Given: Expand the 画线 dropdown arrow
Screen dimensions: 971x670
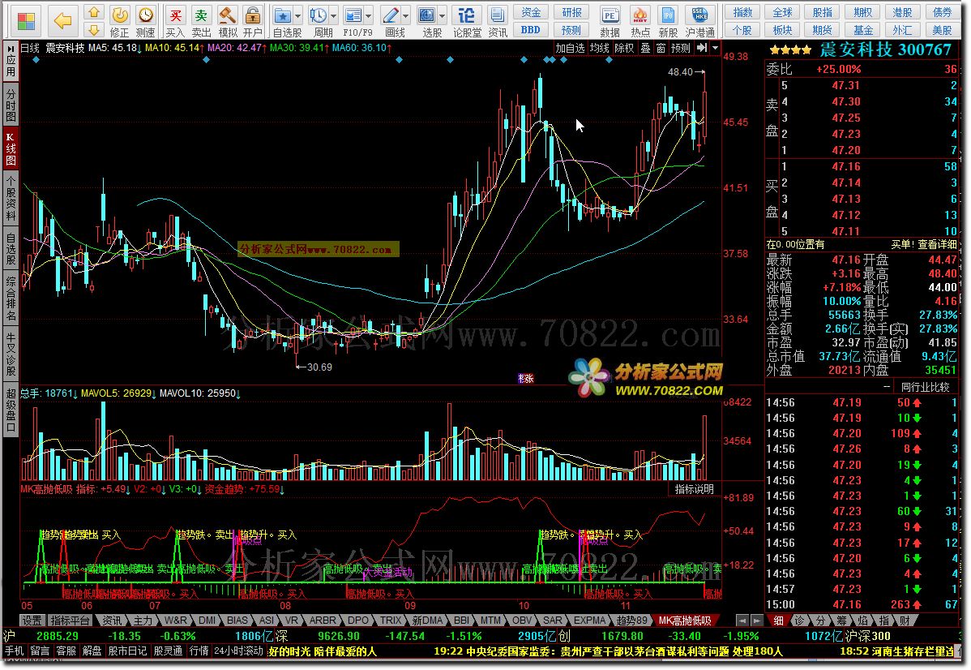Looking at the screenshot, I should (406, 15).
